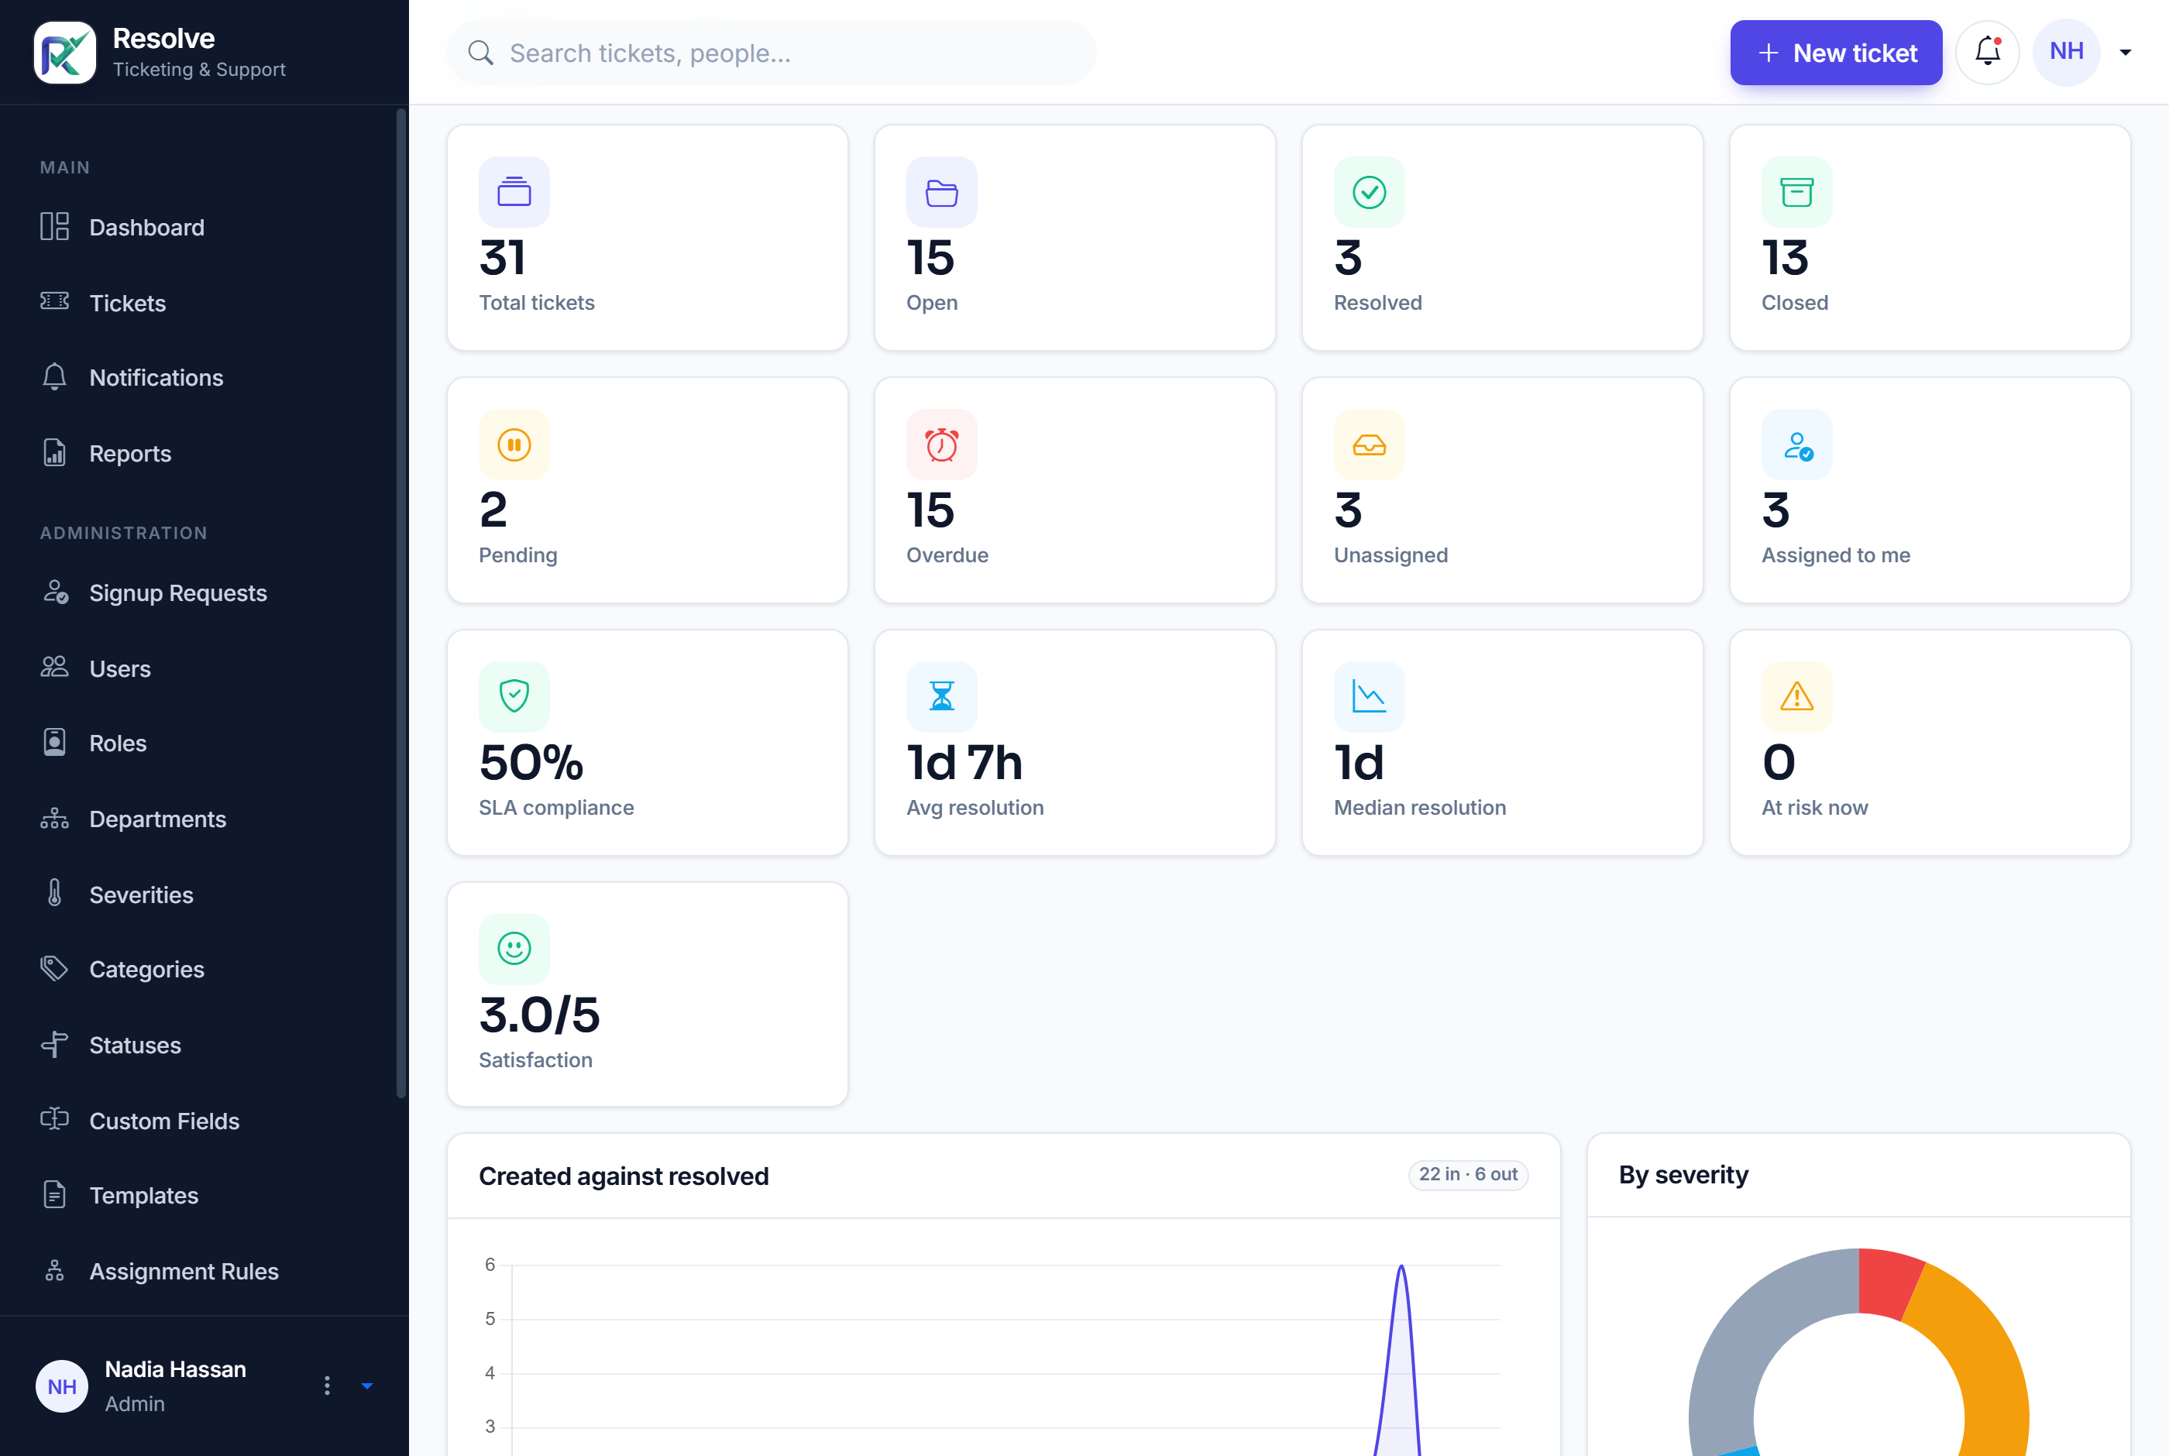The width and height of the screenshot is (2169, 1456).
Task: Click the Median resolution chart icon
Action: pyautogui.click(x=1369, y=696)
